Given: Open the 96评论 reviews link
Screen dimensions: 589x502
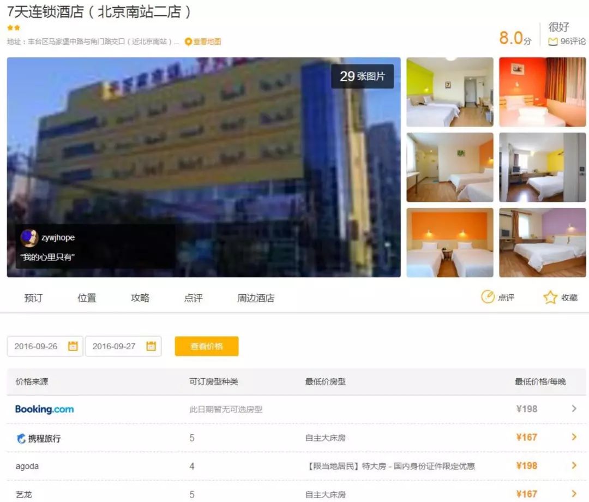Looking at the screenshot, I should [573, 41].
